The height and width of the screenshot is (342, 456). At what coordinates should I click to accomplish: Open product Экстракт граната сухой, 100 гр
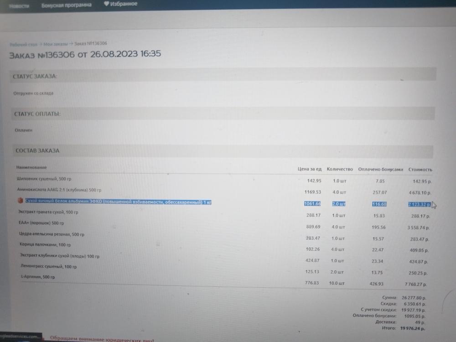48,212
